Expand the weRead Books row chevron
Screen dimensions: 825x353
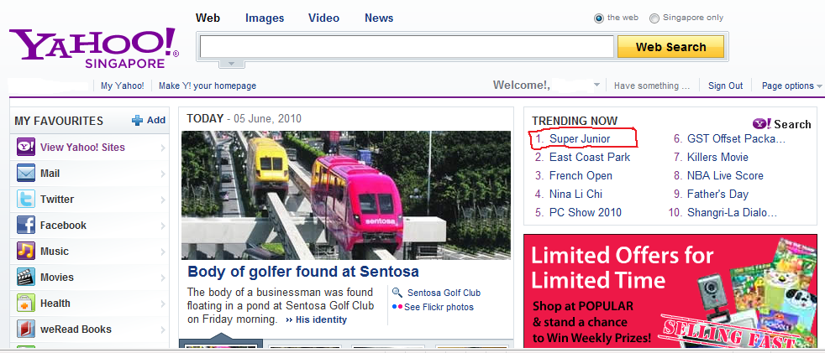point(163,330)
